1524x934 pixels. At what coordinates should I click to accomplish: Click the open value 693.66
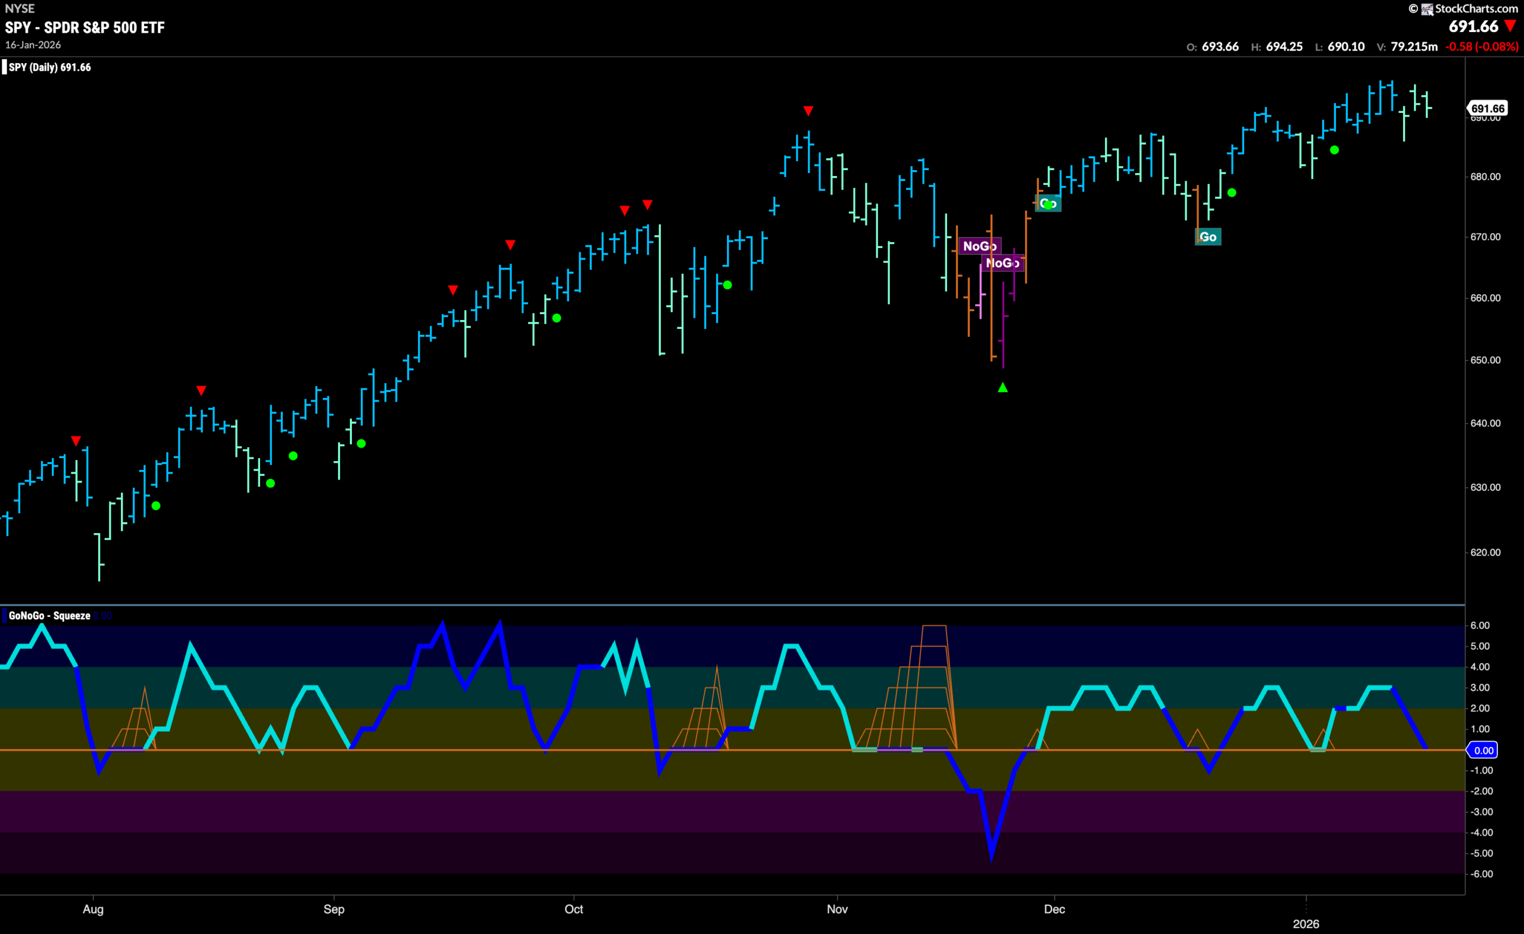(1220, 47)
